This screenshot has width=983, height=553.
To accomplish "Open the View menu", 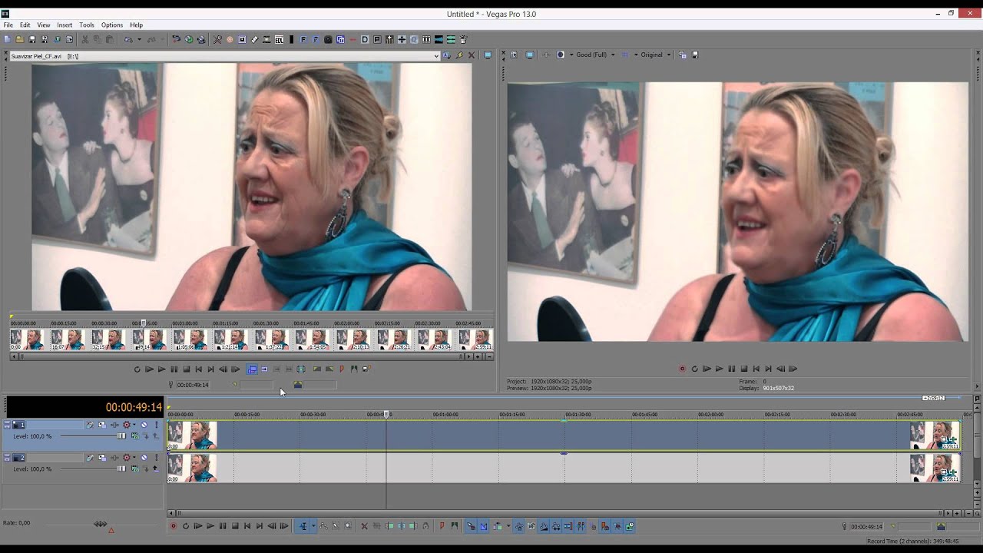I will pos(44,25).
